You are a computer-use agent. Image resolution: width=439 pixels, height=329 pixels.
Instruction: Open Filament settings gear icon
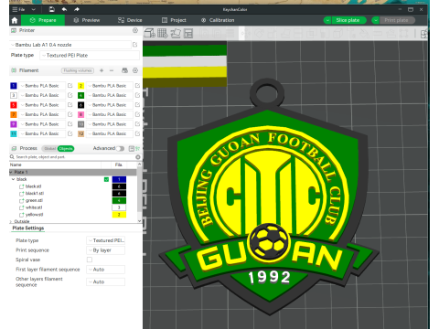click(135, 70)
